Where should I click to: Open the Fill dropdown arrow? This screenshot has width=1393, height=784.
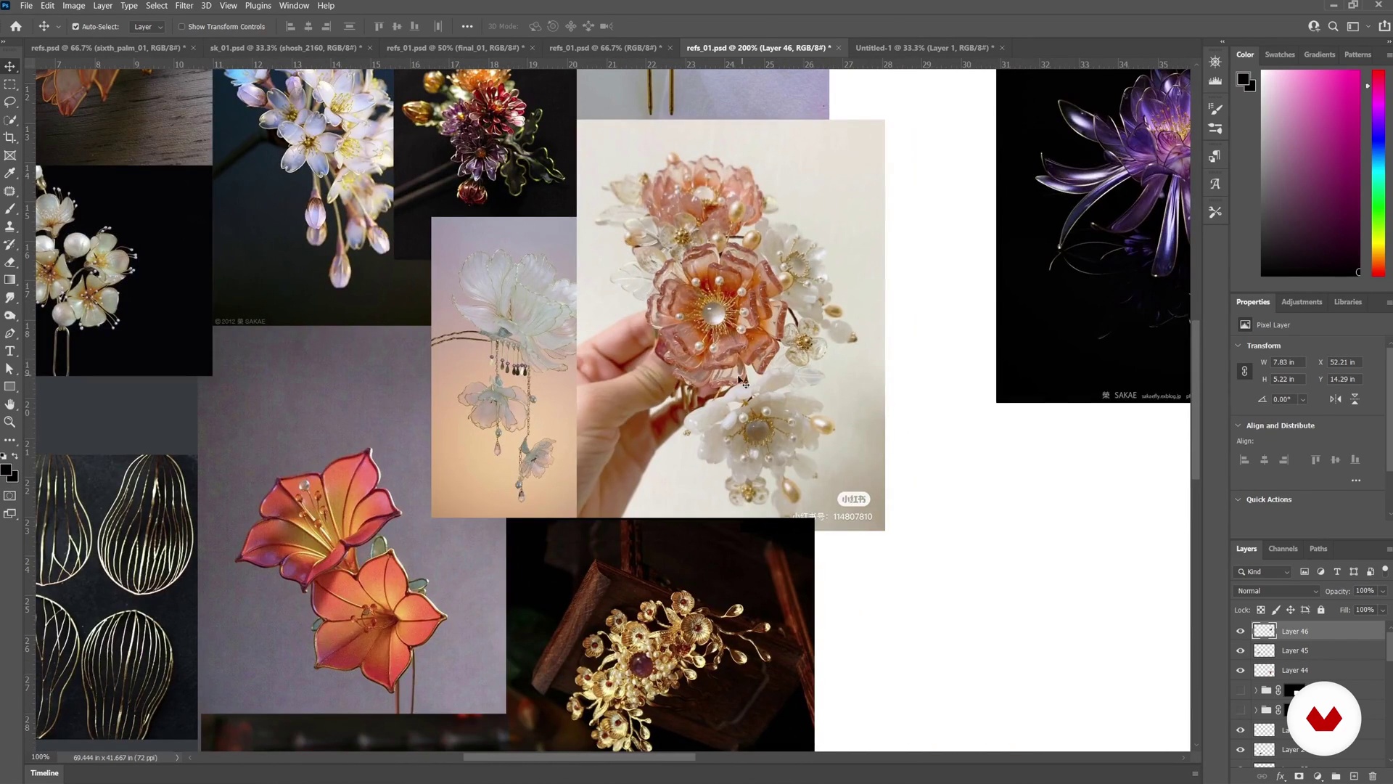tap(1383, 610)
